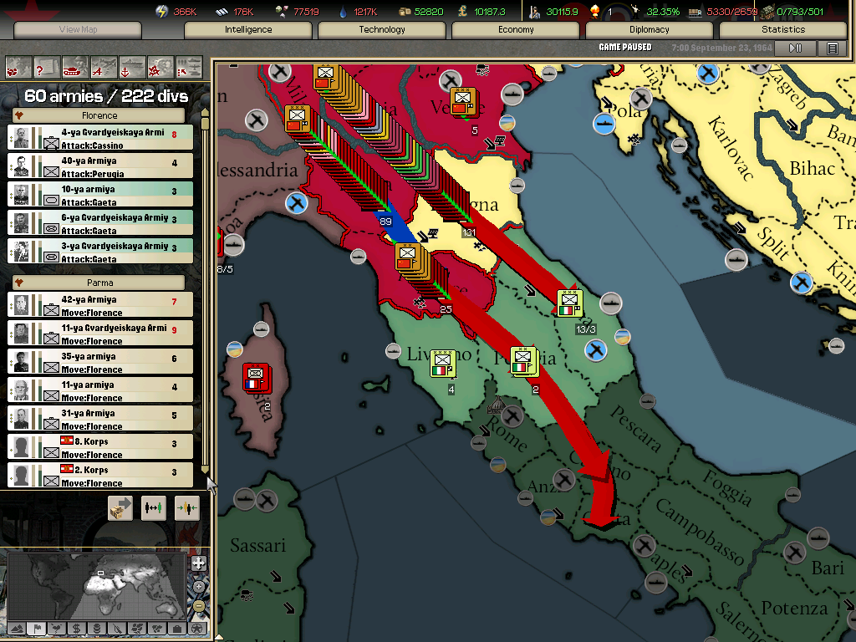The width and height of the screenshot is (856, 642).
Task: Click the dice and arrow button
Action: point(120,507)
